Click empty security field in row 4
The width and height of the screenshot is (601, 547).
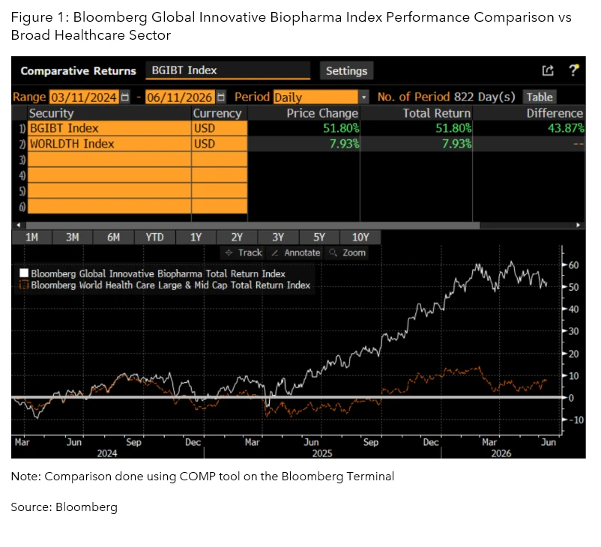[x=109, y=175]
